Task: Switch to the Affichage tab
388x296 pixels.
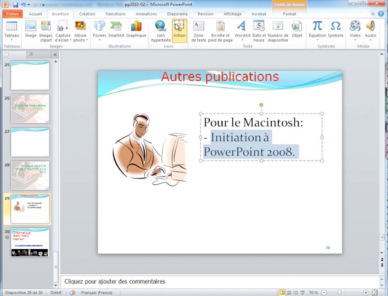Action: [232, 14]
